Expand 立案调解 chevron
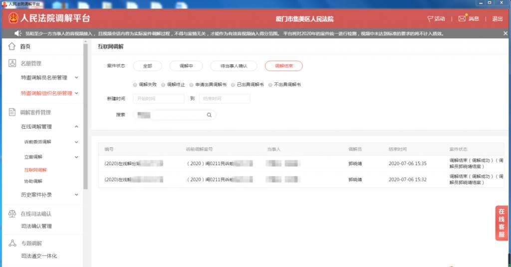Screen dimensions: 511x267 click(76, 157)
